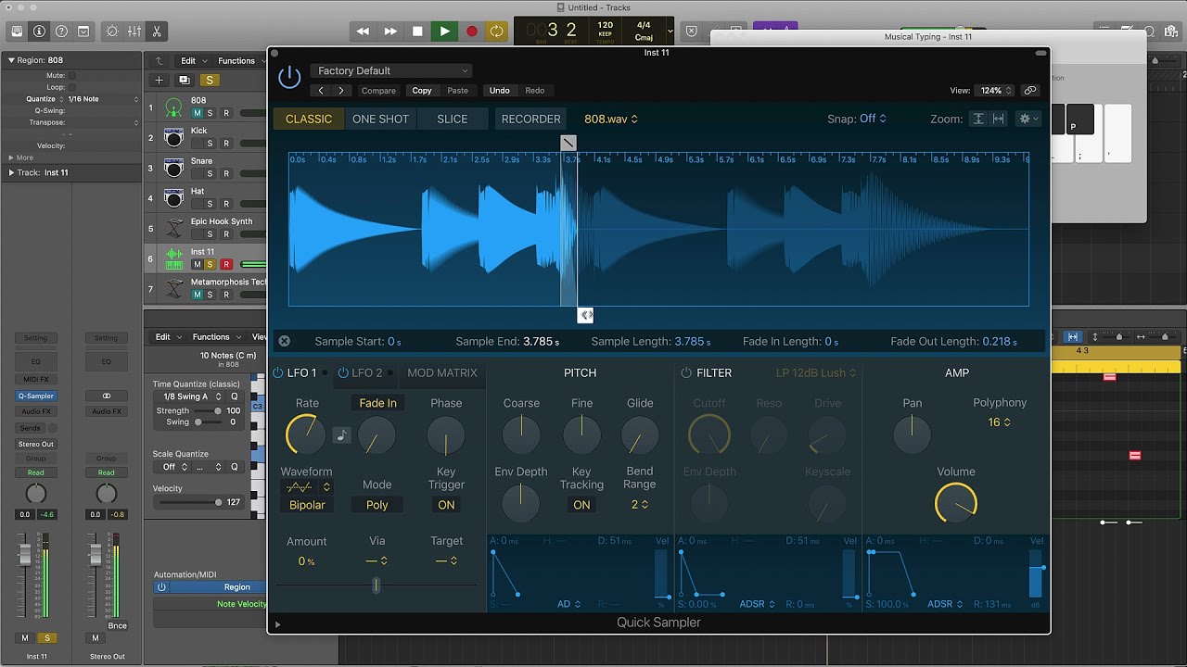Click the LFO rate note sync icon

click(342, 435)
